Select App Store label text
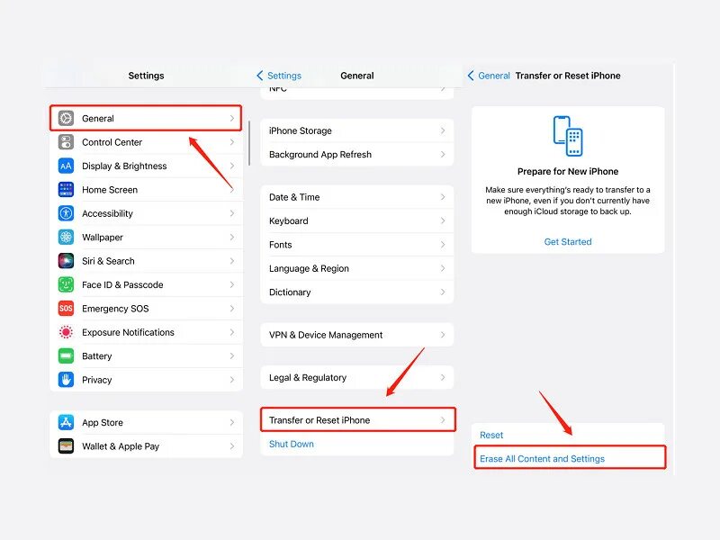Screen dimensions: 720x540 click(103, 422)
